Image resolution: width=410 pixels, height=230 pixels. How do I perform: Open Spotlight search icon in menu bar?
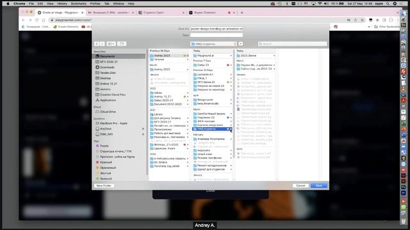point(388,4)
